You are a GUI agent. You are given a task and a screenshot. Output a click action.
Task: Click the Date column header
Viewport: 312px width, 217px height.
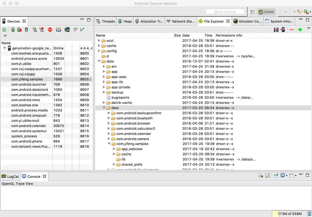point(186,35)
